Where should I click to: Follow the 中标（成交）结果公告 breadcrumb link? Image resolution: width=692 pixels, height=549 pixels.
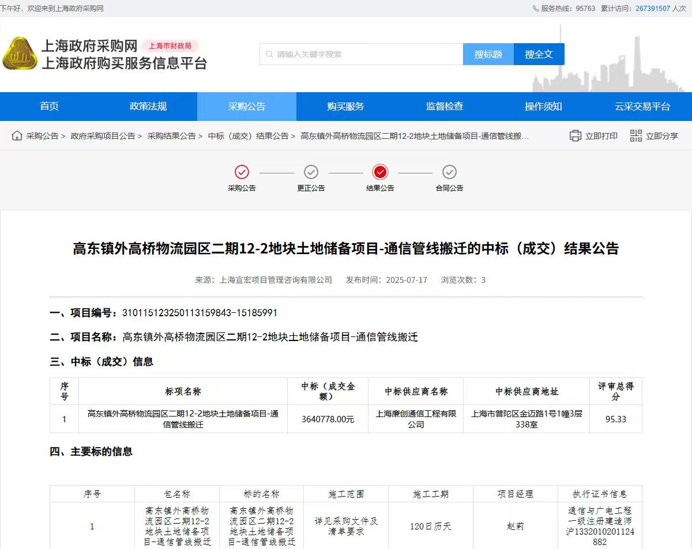248,136
